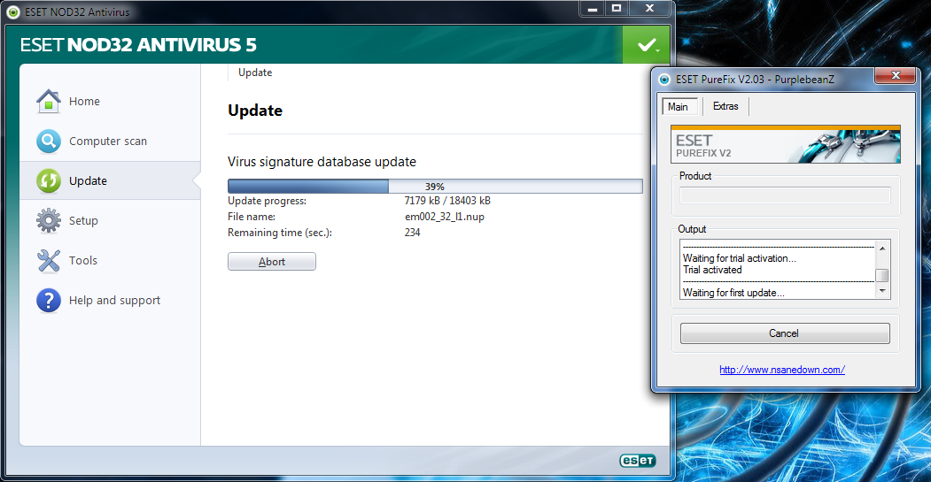Click the PureFix window title icon

(665, 80)
